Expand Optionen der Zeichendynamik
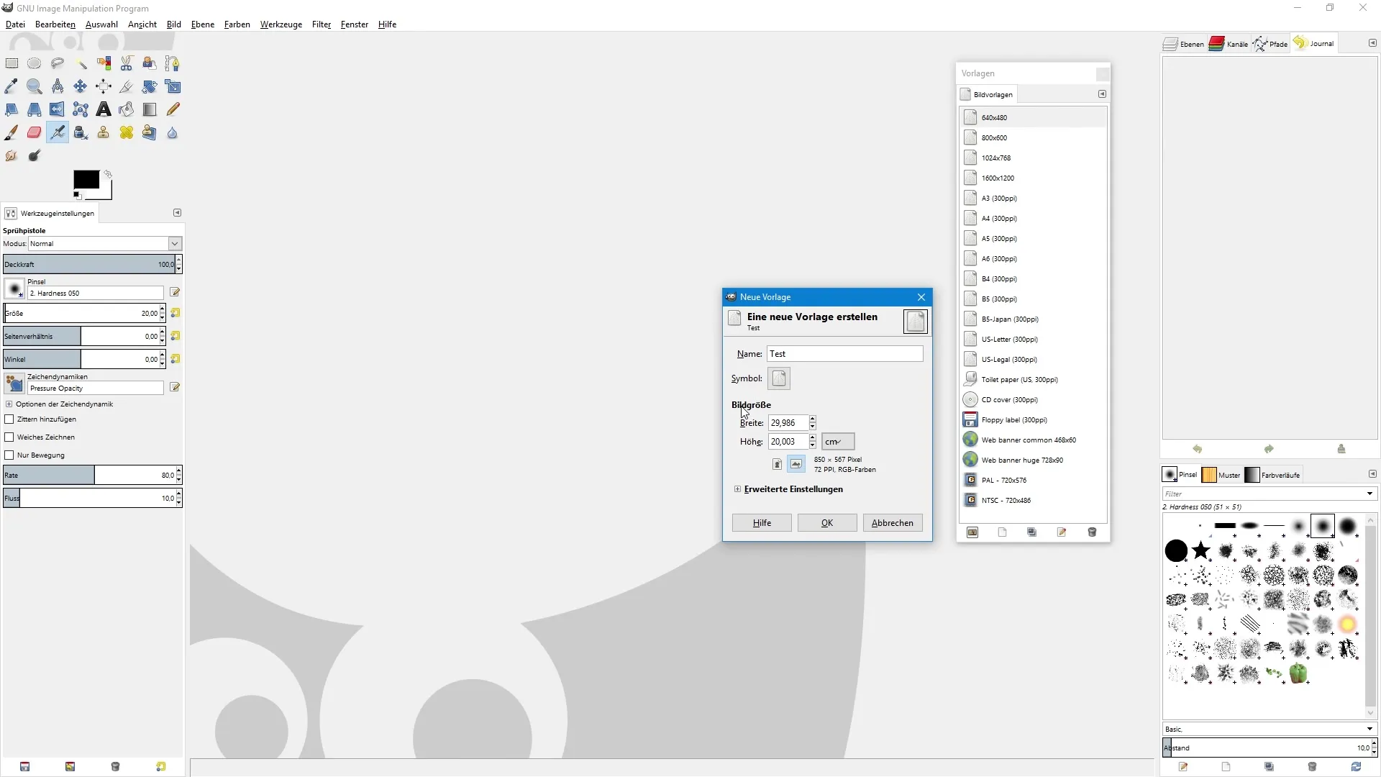1381x777 pixels. pos(9,404)
